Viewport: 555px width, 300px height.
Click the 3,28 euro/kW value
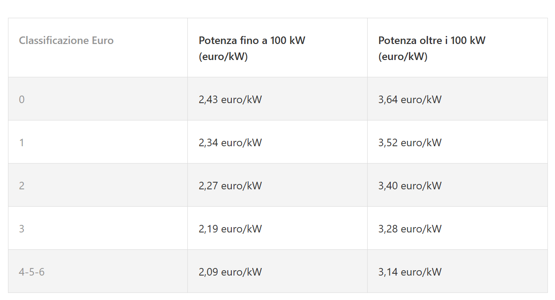tap(410, 229)
